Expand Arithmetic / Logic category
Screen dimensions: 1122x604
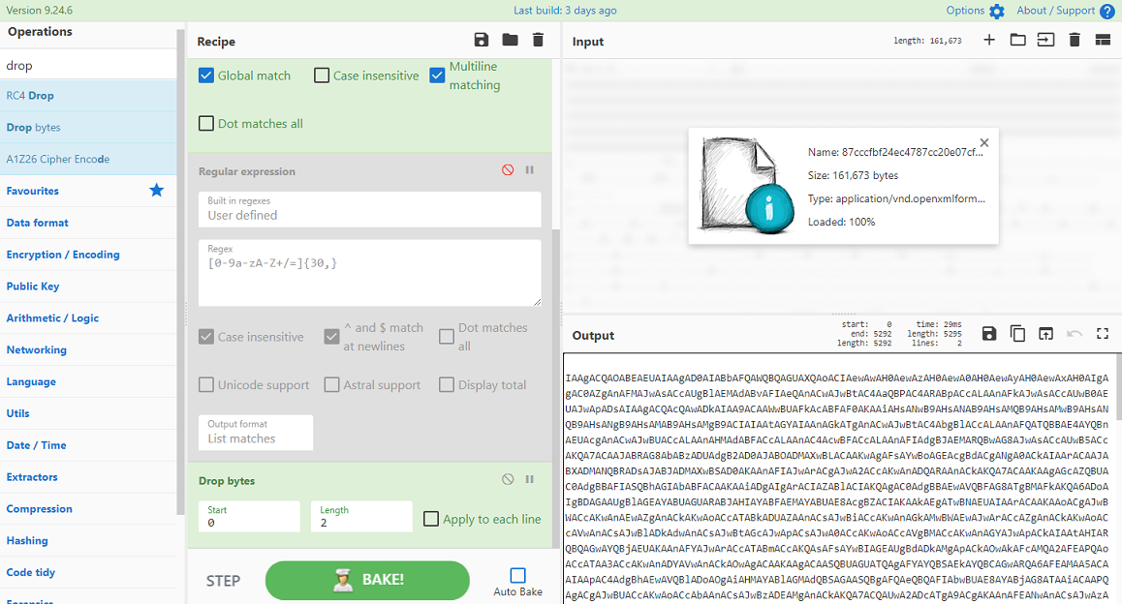pyautogui.click(x=88, y=318)
